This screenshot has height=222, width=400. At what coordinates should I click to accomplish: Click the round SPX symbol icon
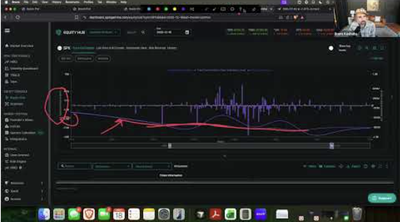tap(59, 48)
